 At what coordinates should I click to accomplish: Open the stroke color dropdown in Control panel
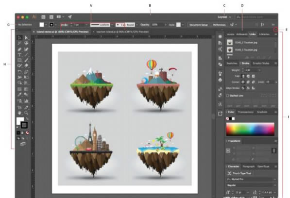[x=56, y=25]
